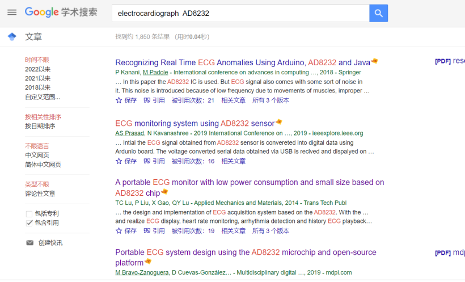Viewport: 465px width, 282px height.
Task: Open [PDF] link beside Recognizing Real Time ECG
Action: click(x=450, y=61)
